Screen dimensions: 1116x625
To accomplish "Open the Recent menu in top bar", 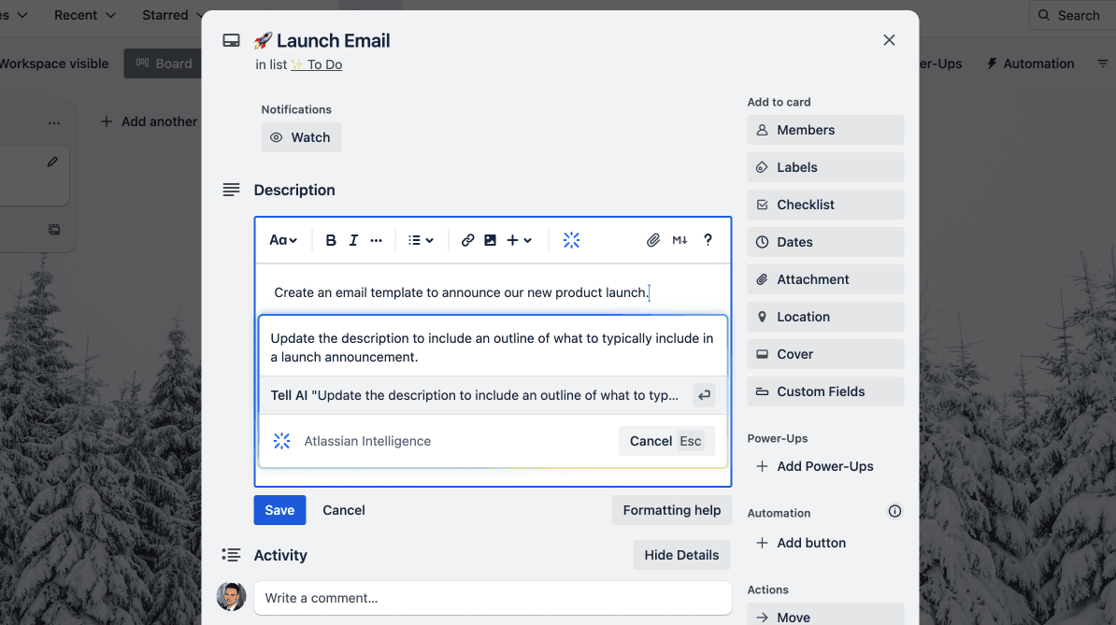I will click(85, 15).
